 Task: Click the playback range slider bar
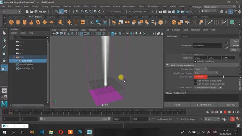(x=75, y=119)
